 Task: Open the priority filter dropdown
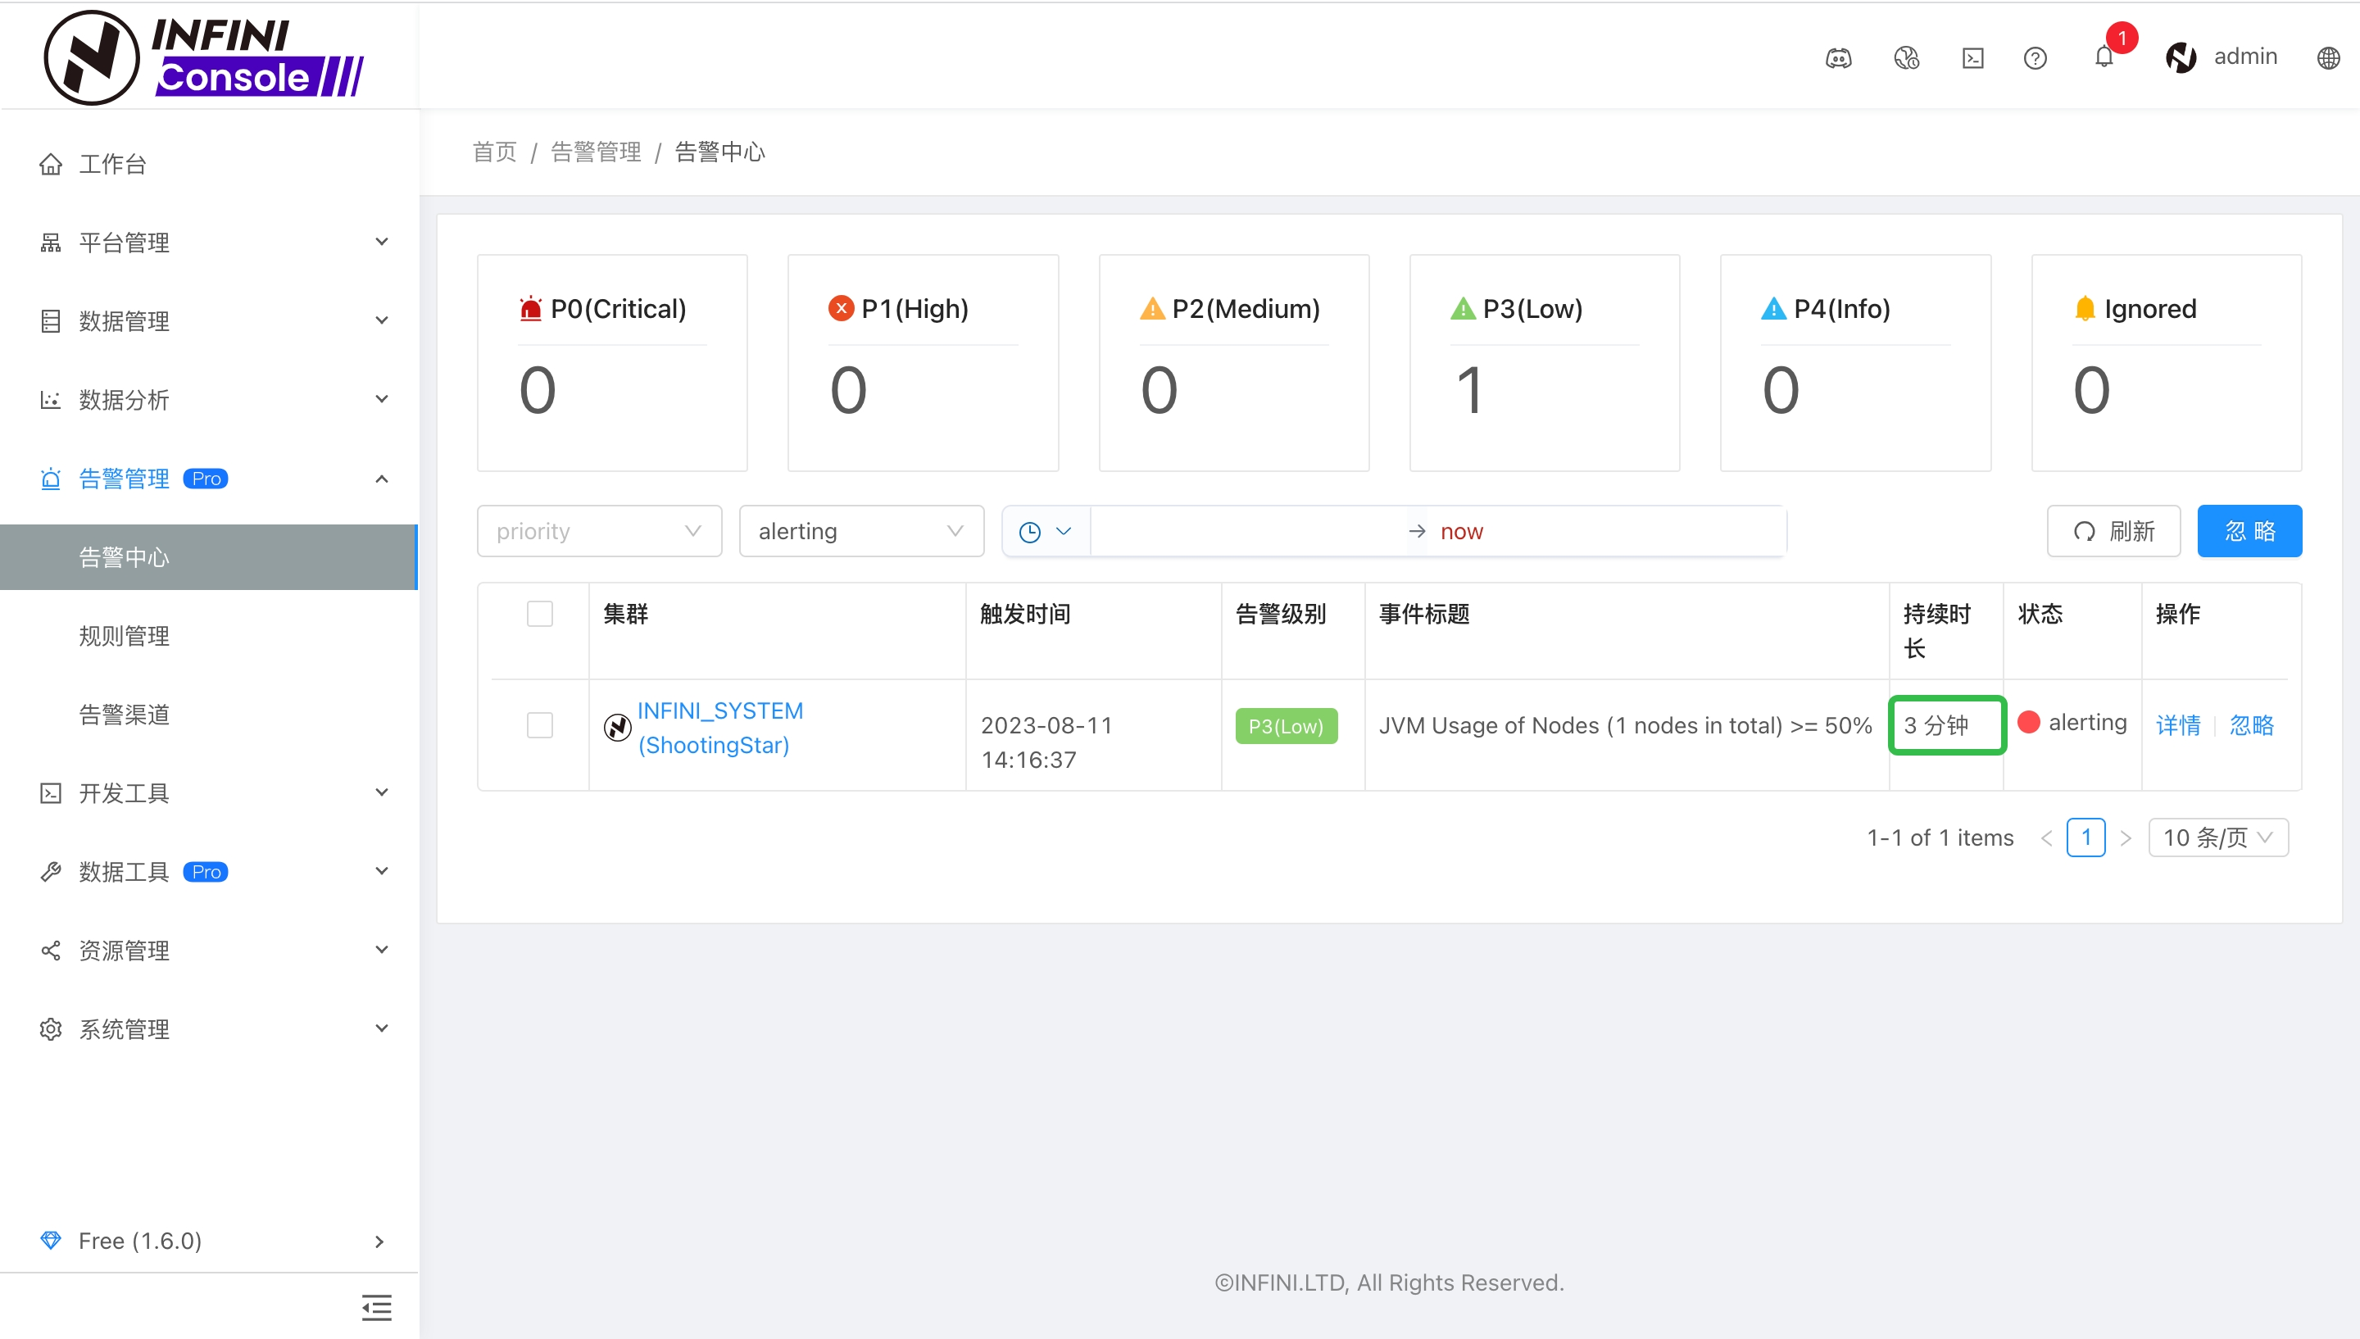[x=598, y=531]
